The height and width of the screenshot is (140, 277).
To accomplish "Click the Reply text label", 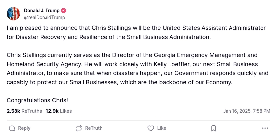I will (24, 128).
